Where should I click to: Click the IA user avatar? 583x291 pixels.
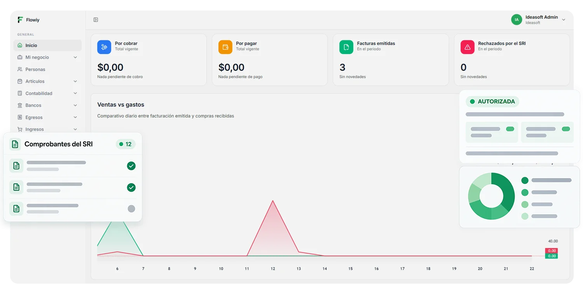[517, 20]
